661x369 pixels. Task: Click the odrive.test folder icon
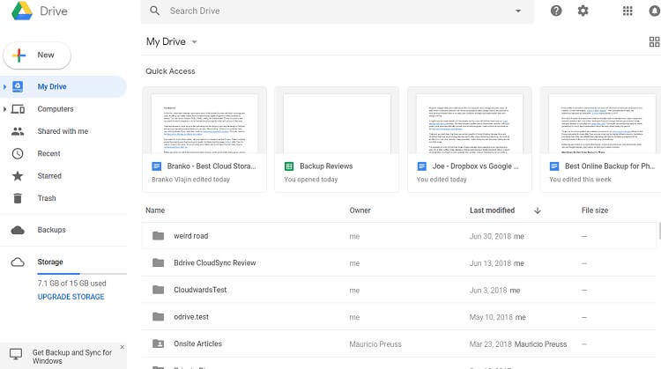pos(158,317)
